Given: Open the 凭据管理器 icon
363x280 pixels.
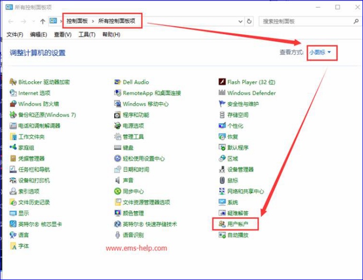Looking at the screenshot, I should (x=13, y=158).
